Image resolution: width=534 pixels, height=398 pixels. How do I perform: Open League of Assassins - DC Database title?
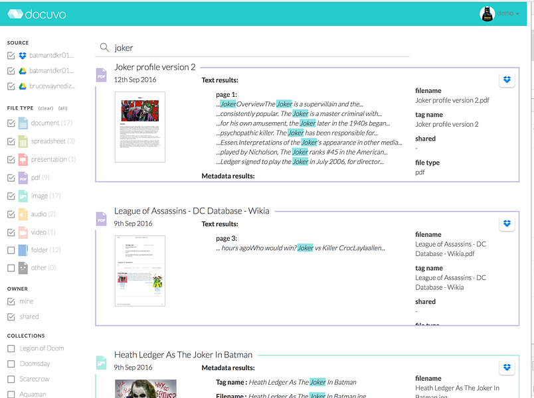coord(192,211)
